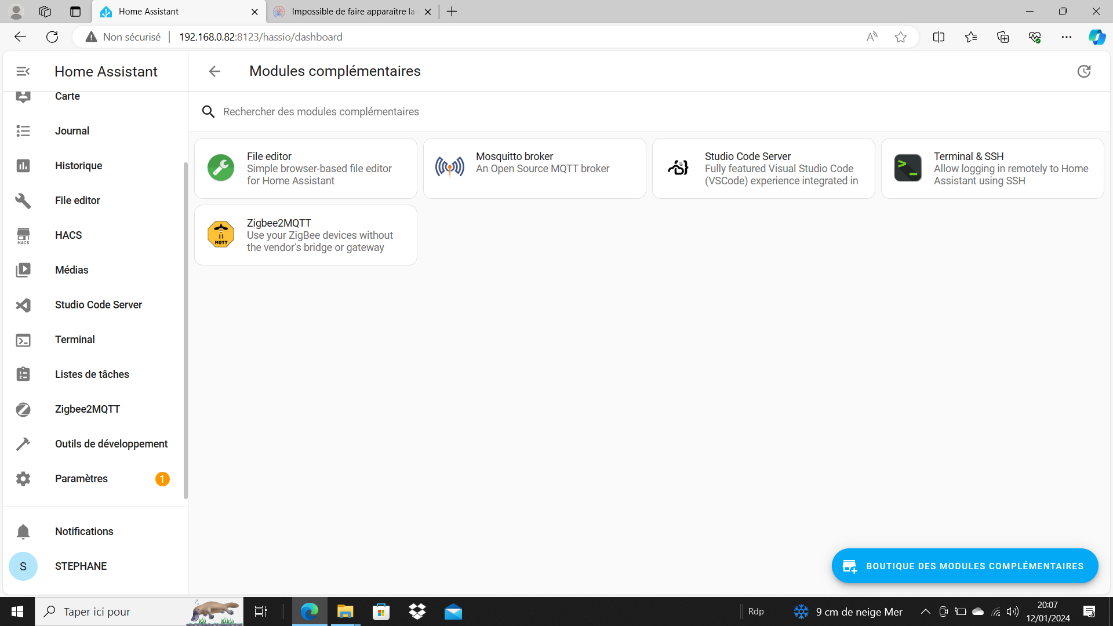Open File Explorer from the taskbar

click(x=345, y=612)
